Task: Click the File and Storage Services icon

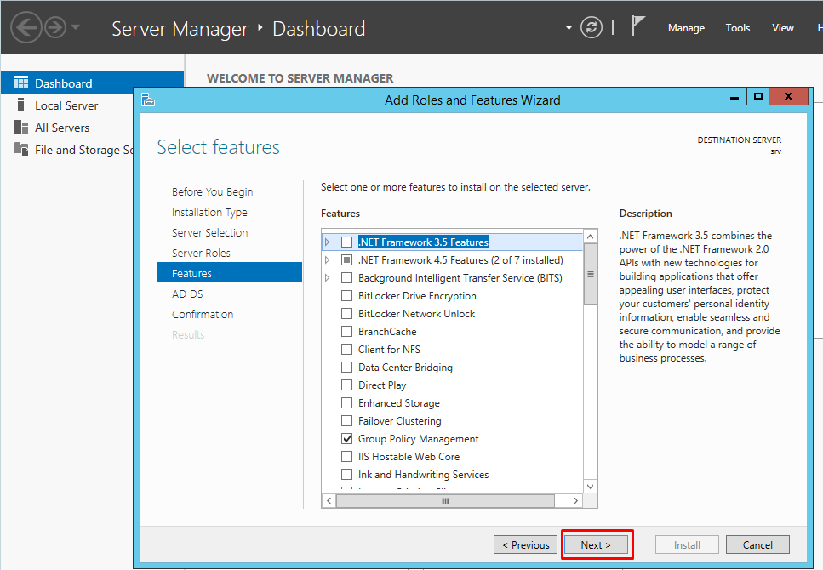Action: 21,149
